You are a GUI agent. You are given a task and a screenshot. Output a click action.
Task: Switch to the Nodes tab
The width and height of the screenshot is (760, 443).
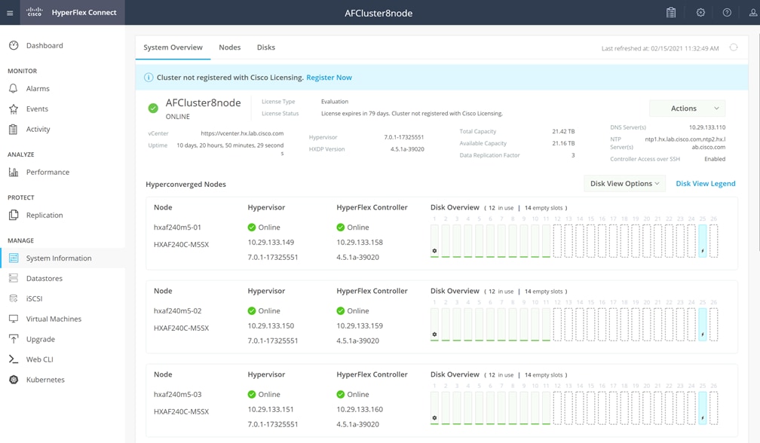point(230,47)
